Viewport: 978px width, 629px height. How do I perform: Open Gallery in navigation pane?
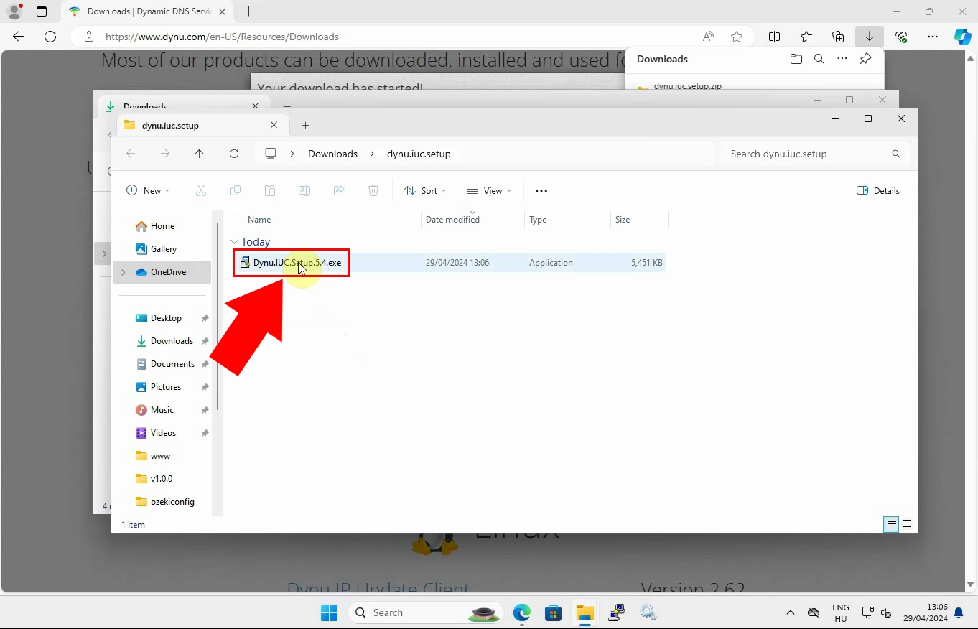(164, 249)
